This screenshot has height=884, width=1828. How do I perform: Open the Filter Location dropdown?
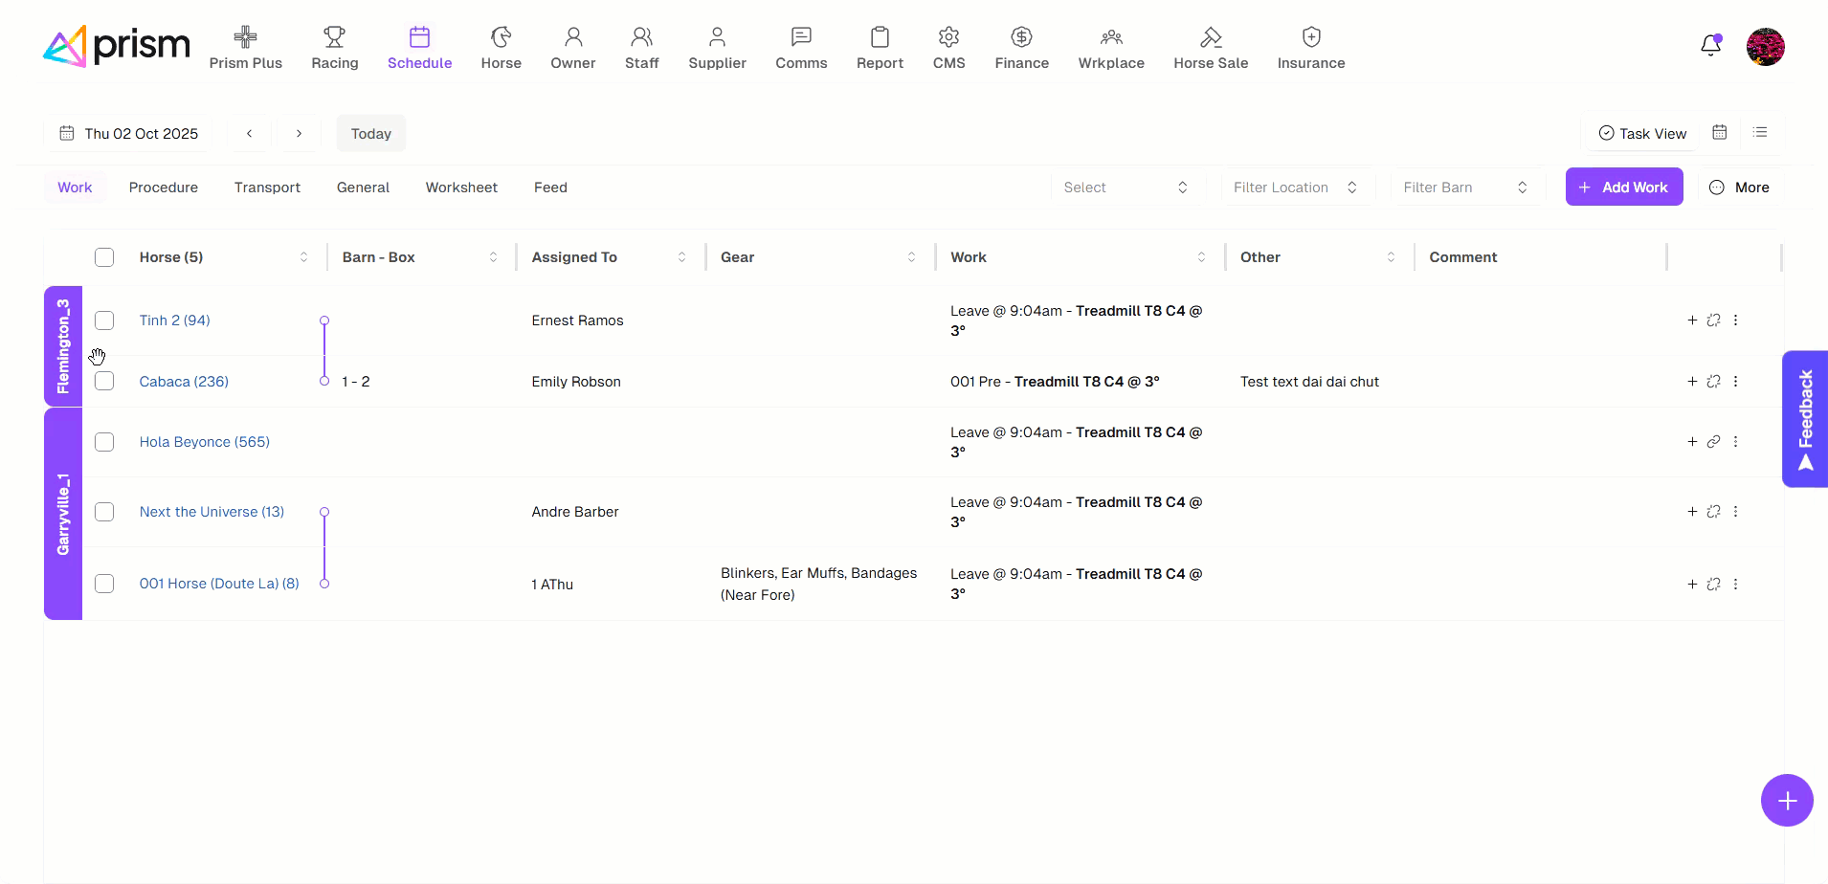click(x=1296, y=188)
